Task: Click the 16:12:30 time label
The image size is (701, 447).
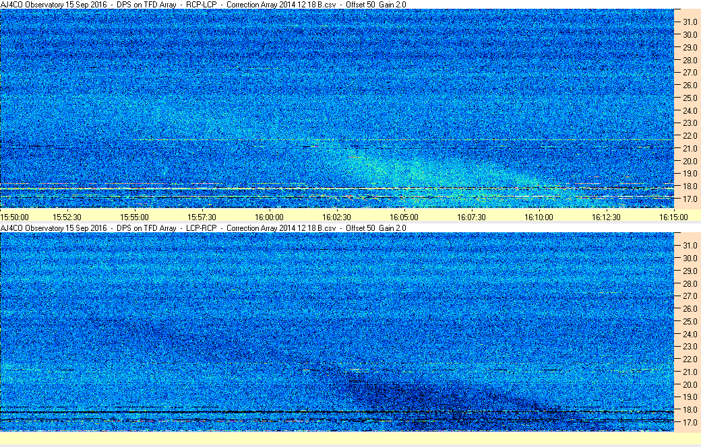Action: pos(606,217)
